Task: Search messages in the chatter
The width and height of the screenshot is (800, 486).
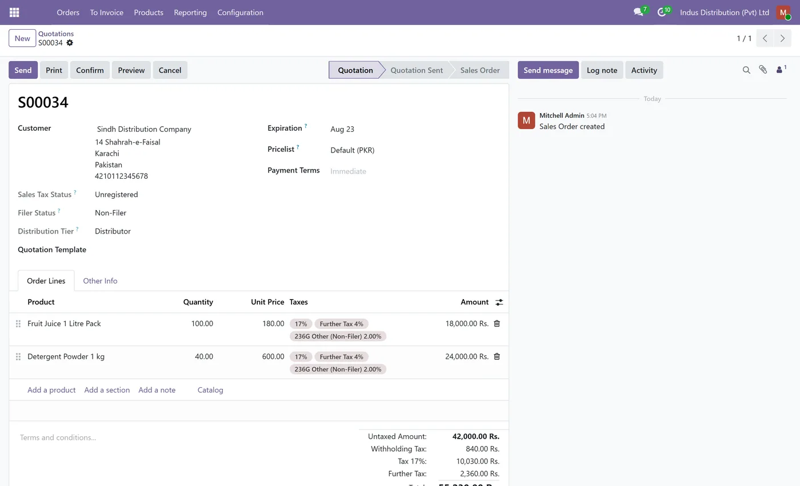Action: tap(746, 70)
